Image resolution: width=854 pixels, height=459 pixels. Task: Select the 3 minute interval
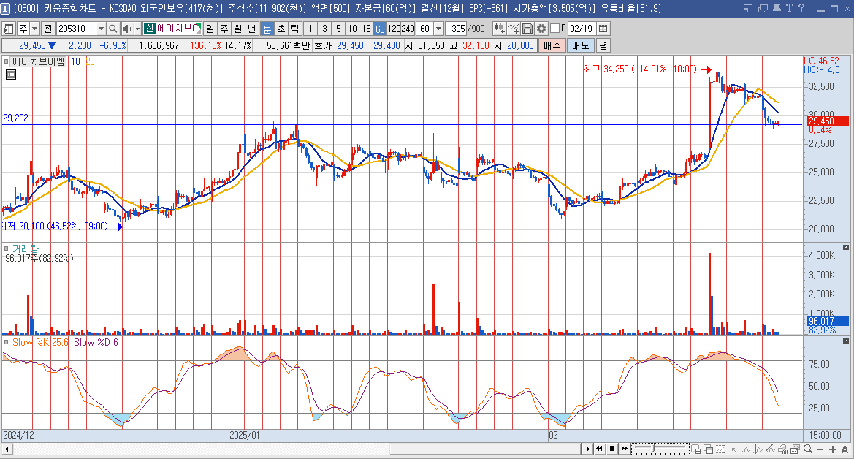[324, 29]
